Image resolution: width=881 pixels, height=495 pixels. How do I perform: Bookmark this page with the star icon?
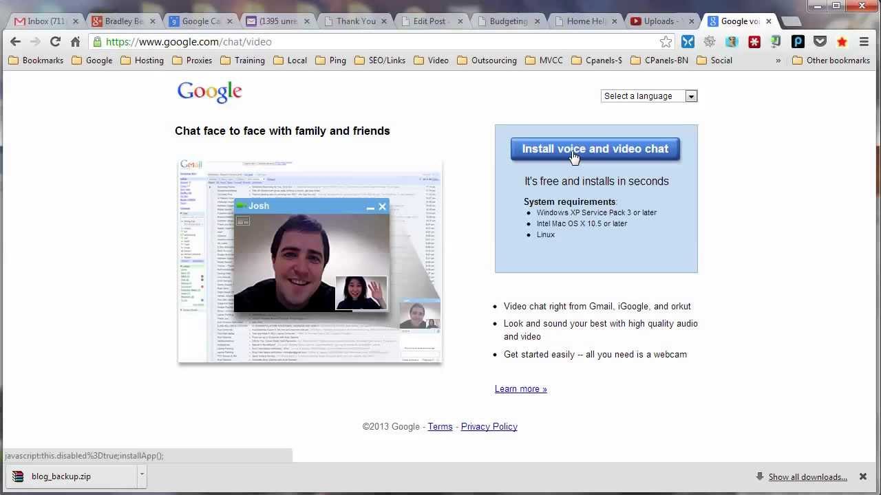point(666,42)
